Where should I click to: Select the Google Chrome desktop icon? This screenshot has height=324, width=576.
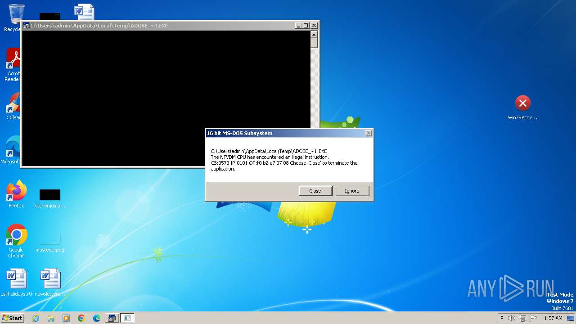tap(16, 241)
